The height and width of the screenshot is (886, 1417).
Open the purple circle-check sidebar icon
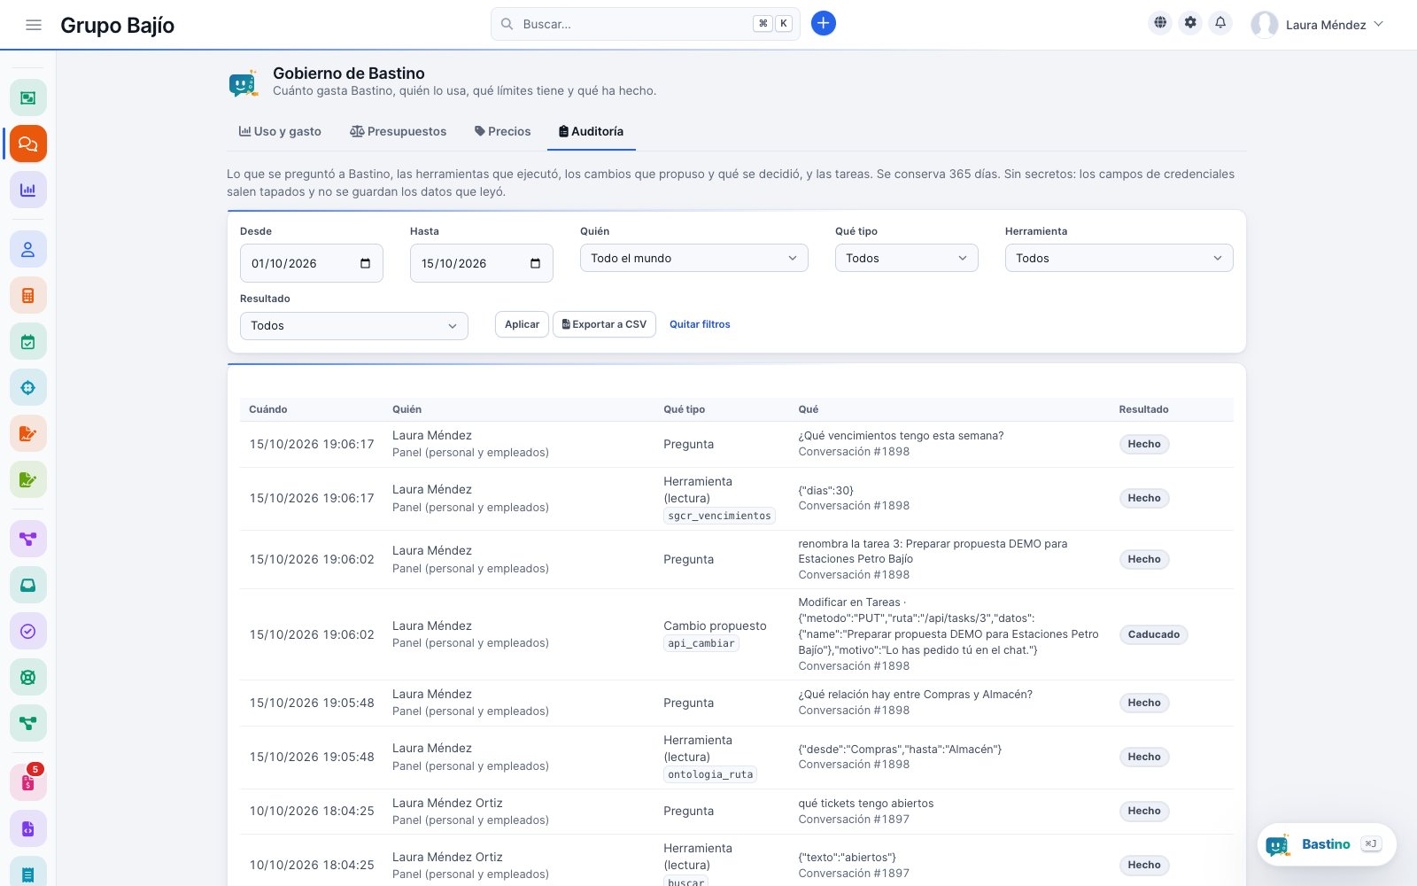(28, 631)
